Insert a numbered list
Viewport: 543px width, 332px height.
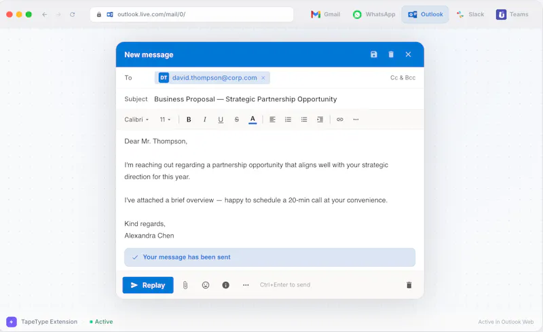point(288,119)
